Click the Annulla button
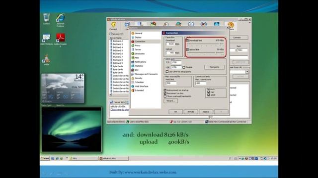The height and width of the screenshot is (178, 318). point(191,112)
